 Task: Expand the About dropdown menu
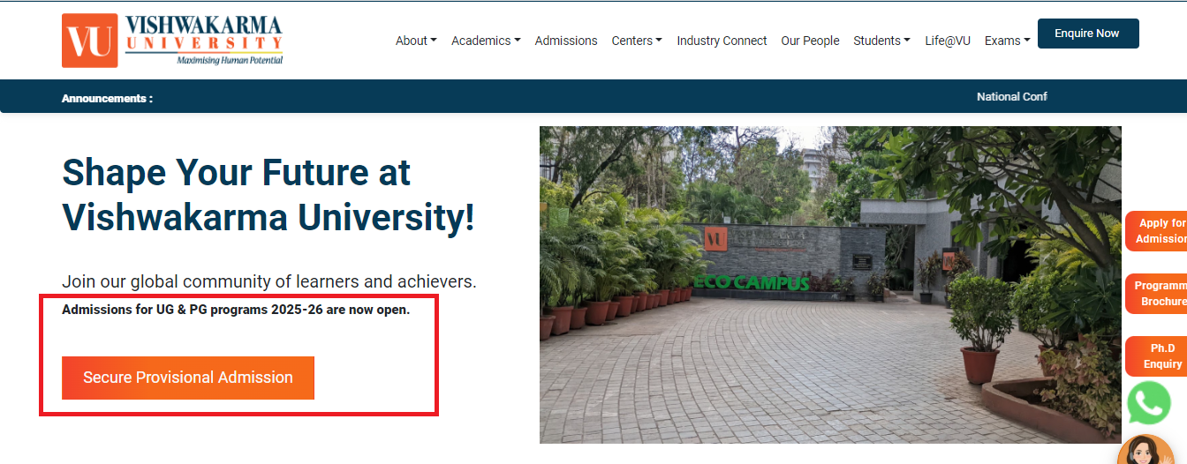pyautogui.click(x=417, y=41)
